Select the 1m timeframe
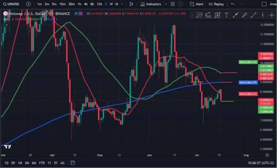 pos(39,4)
